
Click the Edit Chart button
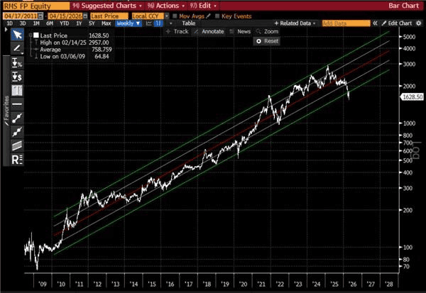point(393,23)
